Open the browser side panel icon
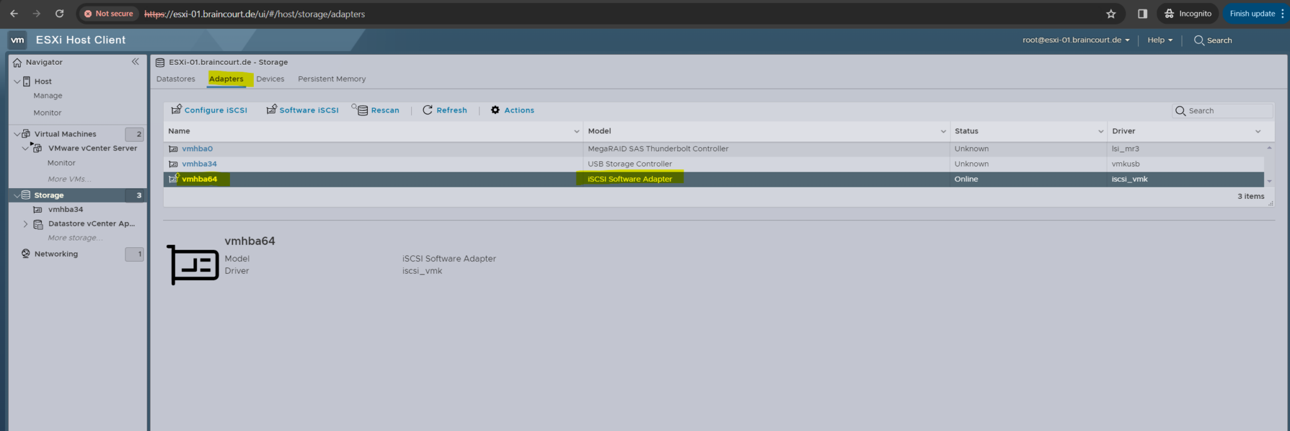 (x=1142, y=13)
